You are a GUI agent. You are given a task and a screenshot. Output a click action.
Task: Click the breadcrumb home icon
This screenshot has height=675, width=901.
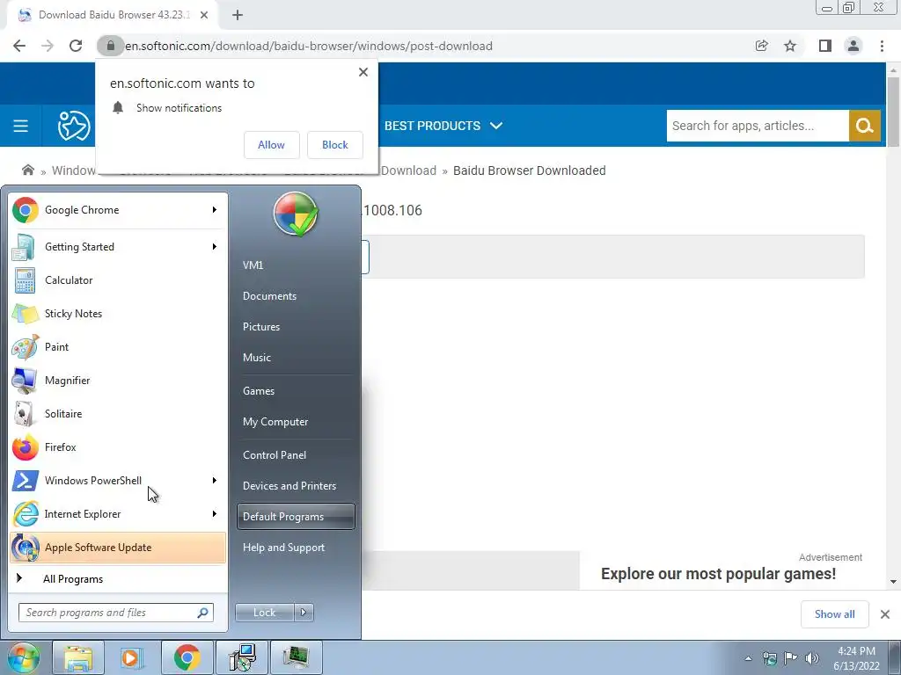[x=27, y=170]
